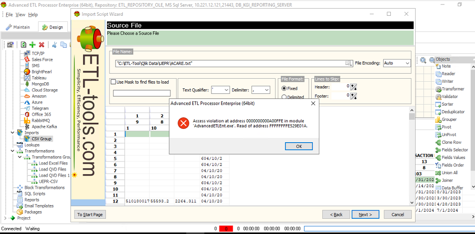The width and height of the screenshot is (475, 234).
Task: Click the Cancel button in wizard
Action: click(x=398, y=215)
